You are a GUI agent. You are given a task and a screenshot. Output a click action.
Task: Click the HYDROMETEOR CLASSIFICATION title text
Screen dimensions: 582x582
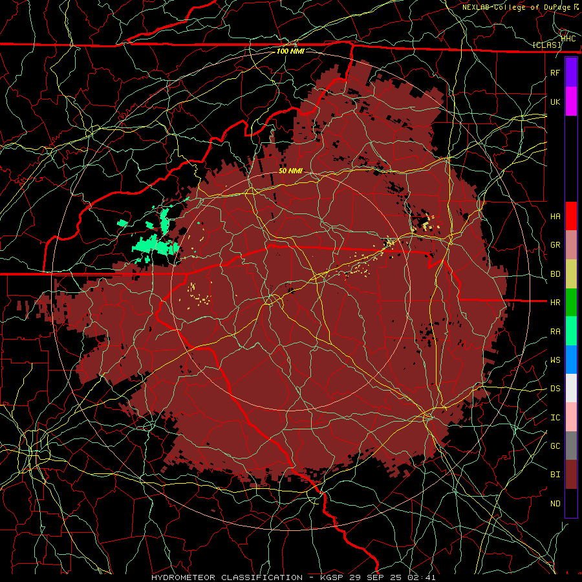(227, 577)
